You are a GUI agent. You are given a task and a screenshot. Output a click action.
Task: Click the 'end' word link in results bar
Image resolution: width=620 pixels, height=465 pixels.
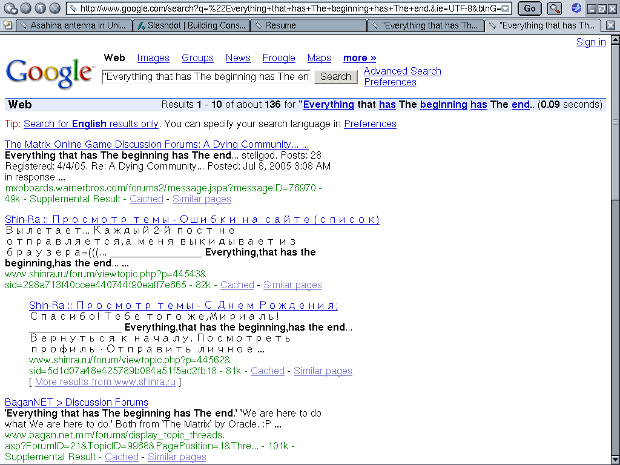(x=521, y=105)
